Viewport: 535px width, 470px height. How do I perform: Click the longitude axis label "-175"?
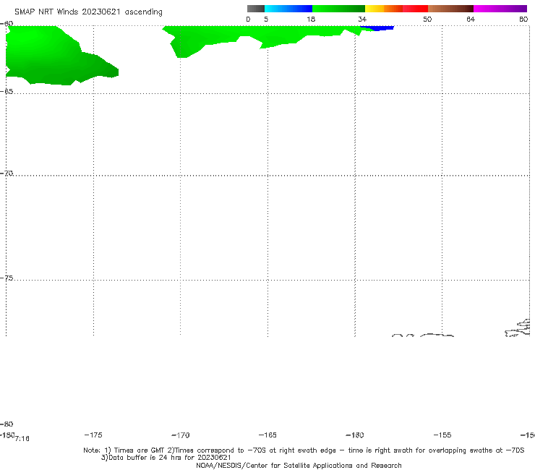(93, 435)
